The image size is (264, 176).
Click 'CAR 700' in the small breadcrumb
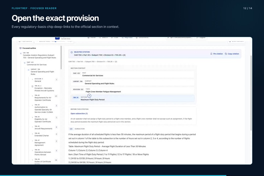point(72,62)
